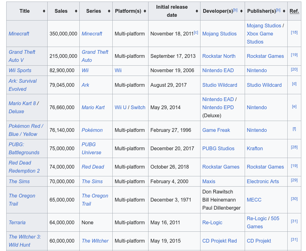This screenshot has height=251, width=306.
Task: Sort table by Publisher(s) column arrows
Action: [x=284, y=11]
